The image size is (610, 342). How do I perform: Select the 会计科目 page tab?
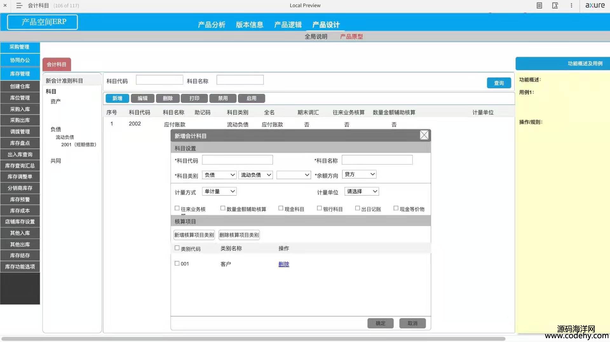pyautogui.click(x=57, y=64)
